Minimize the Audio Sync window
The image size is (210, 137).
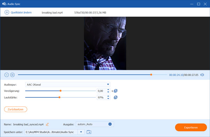[192, 4]
